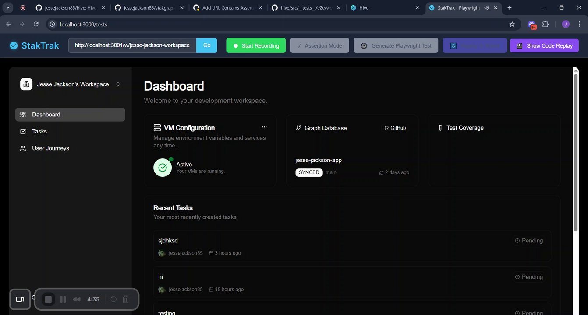Viewport: 588px width, 315px height.
Task: Open the 'hi' task
Action: [x=352, y=282]
